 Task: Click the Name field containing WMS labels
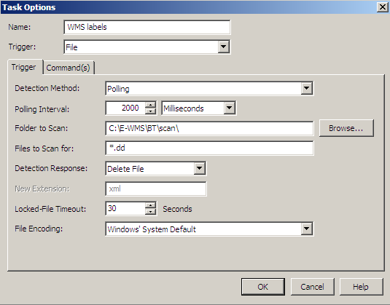click(x=147, y=27)
